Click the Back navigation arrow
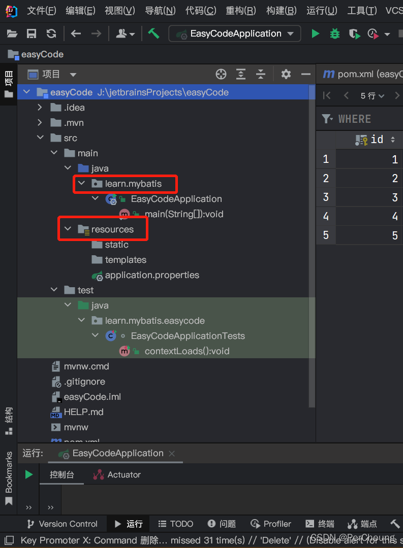Image resolution: width=403 pixels, height=548 pixels. (76, 33)
